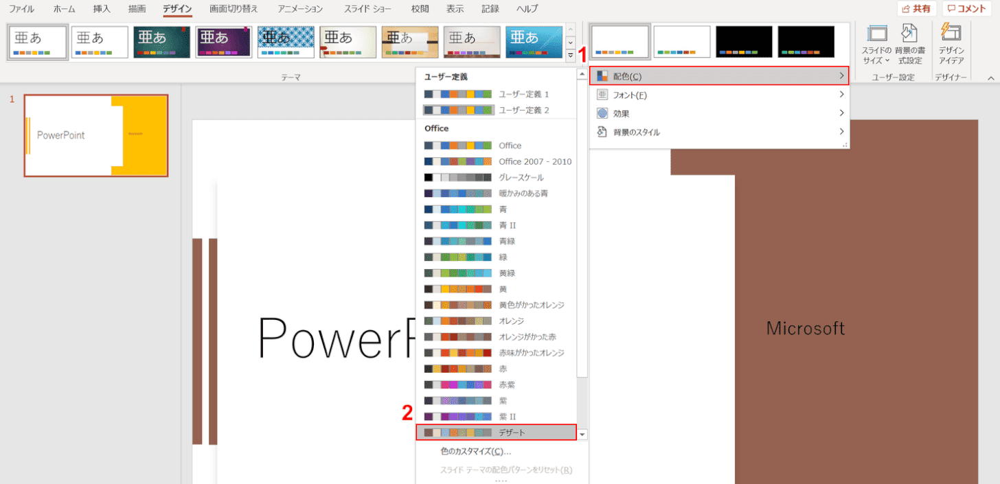The image size is (1000, 484).
Task: Expand 効果 submenu arrow
Action: tap(841, 113)
